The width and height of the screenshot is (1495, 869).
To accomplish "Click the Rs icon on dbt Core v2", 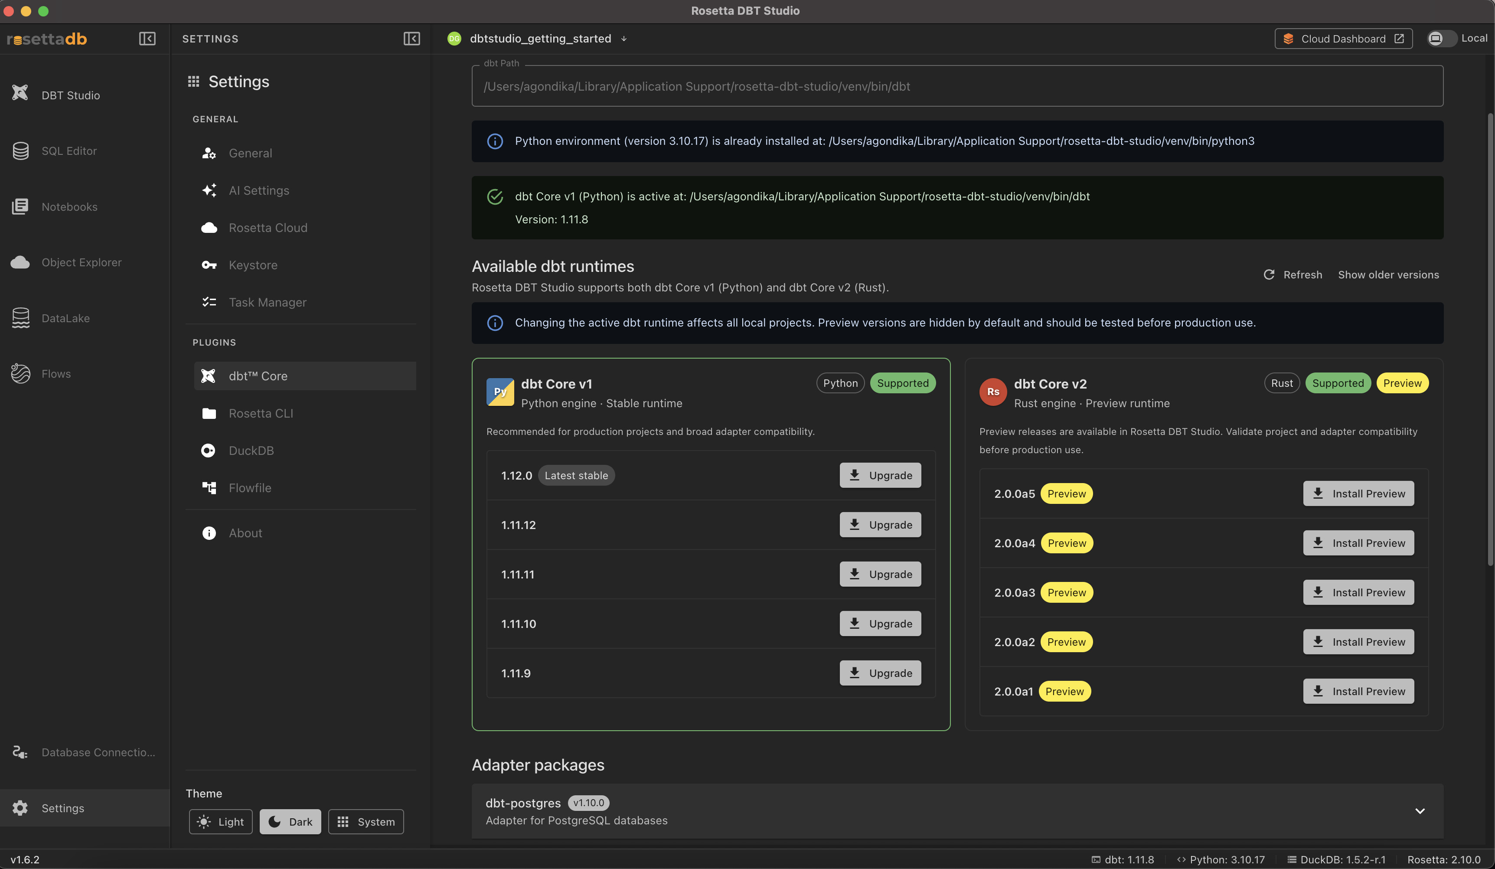I will point(993,392).
